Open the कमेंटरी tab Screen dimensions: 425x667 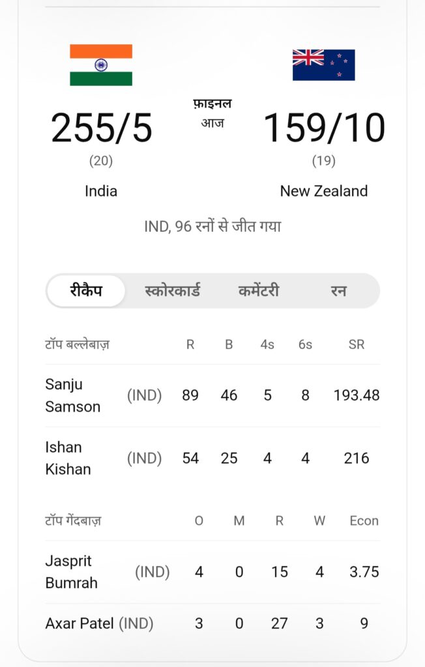click(259, 291)
